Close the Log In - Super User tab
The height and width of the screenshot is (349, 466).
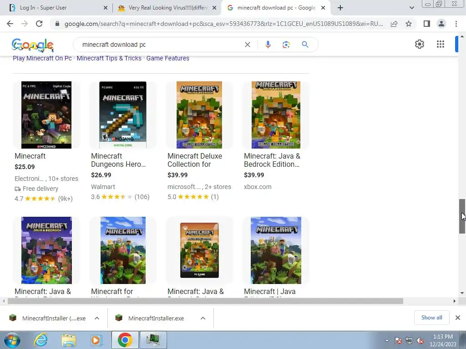105,8
